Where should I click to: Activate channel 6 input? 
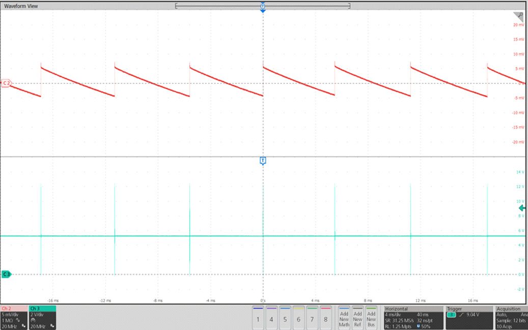click(x=298, y=317)
